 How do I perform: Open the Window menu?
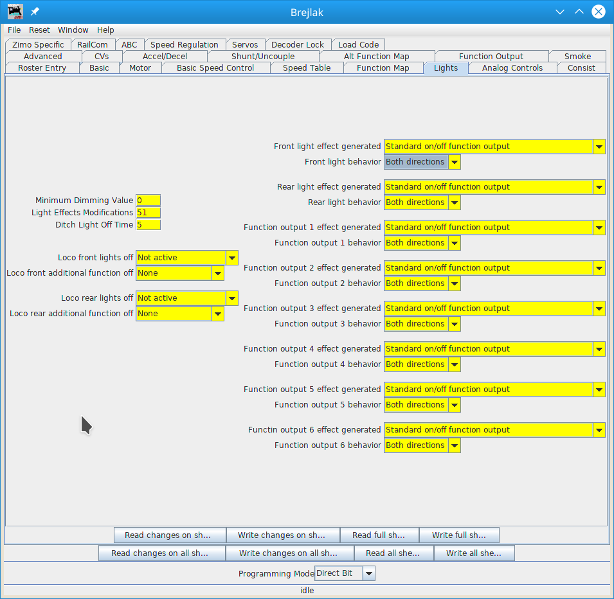coord(73,30)
